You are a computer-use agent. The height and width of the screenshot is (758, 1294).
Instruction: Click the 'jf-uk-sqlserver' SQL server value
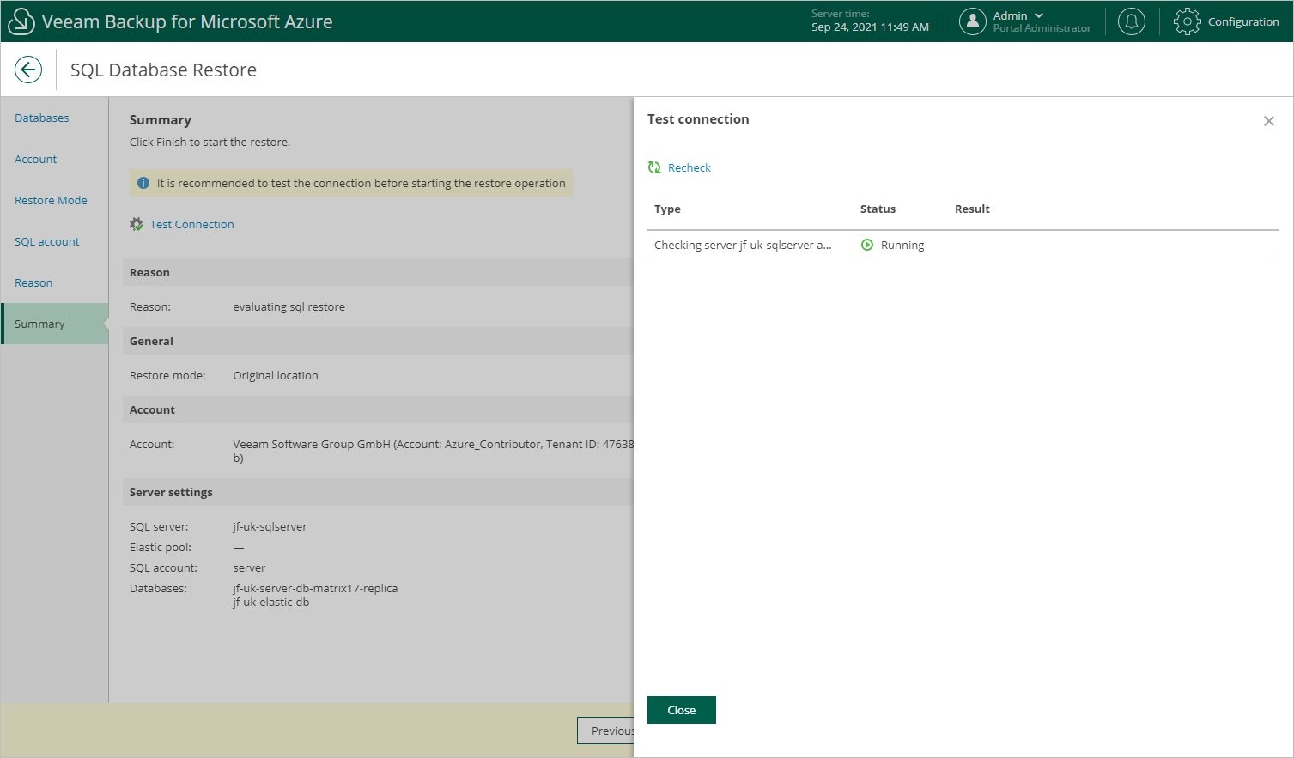pyautogui.click(x=270, y=526)
